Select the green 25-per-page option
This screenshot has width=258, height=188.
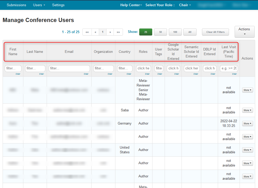pos(145,32)
